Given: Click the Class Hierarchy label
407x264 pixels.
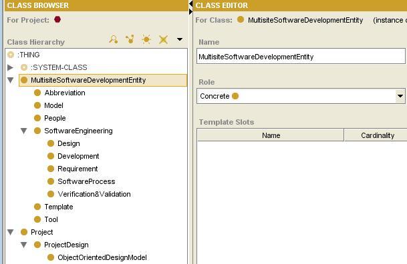Looking at the screenshot, I should click(36, 42).
